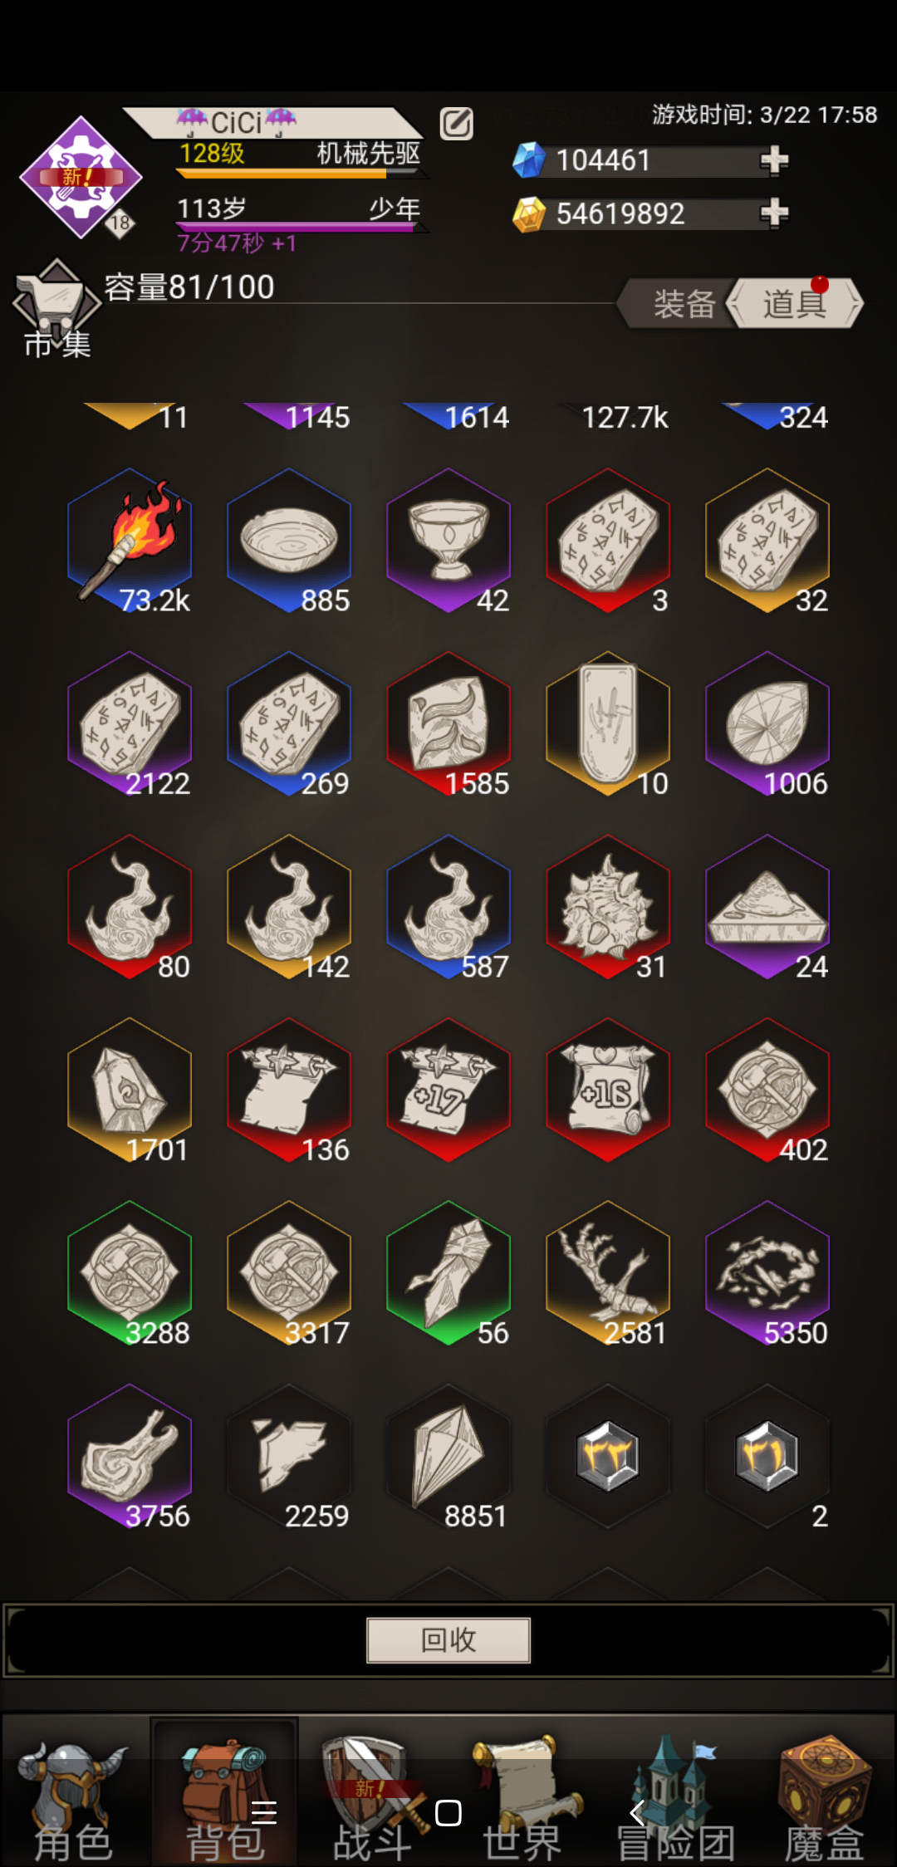Open the market cart icon
The image size is (897, 1867).
[x=56, y=307]
